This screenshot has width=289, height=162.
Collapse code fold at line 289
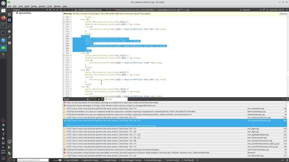pos(70,22)
